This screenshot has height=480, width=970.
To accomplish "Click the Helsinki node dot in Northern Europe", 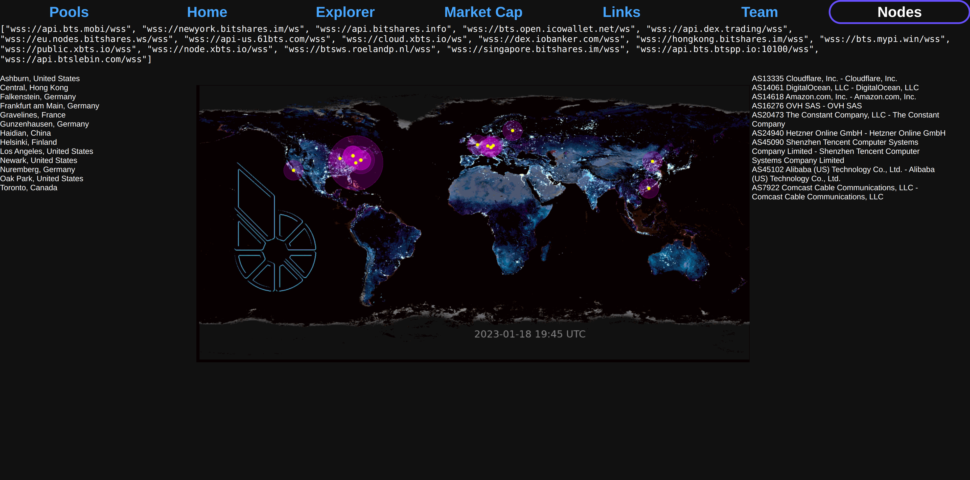I will click(x=513, y=130).
